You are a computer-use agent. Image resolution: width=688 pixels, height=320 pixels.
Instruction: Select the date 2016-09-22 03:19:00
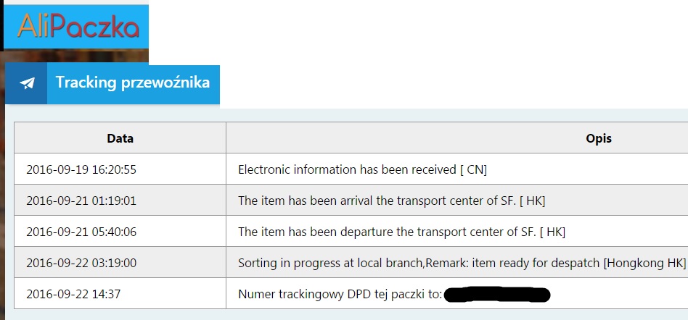pyautogui.click(x=81, y=264)
